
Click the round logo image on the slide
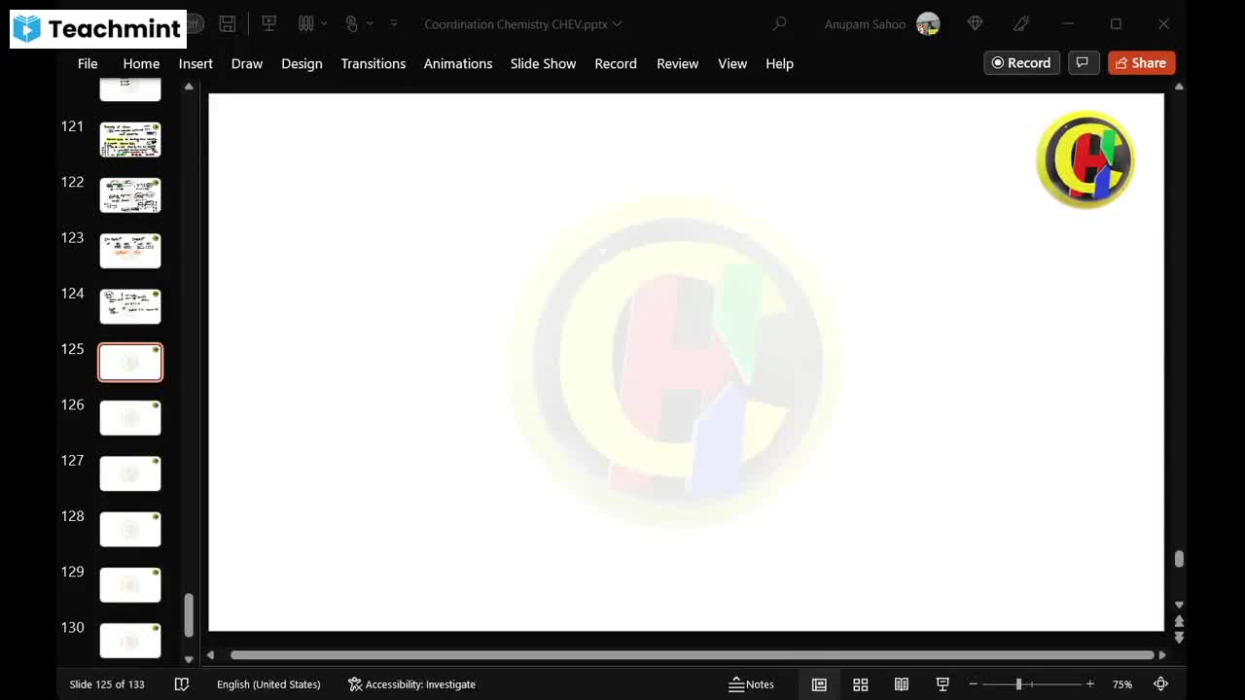tap(1085, 159)
